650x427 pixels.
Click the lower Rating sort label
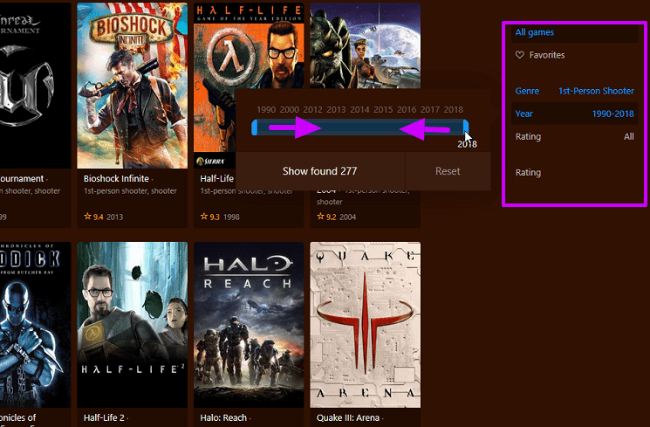528,172
